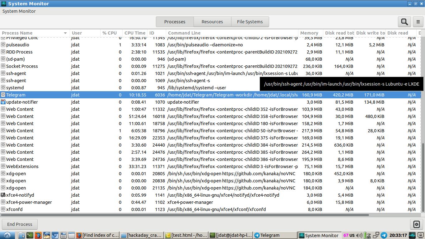Image resolution: width=425 pixels, height=239 pixels.
Task: Launch Thunderbird from taskbar quick launcher
Action: (x=47, y=235)
